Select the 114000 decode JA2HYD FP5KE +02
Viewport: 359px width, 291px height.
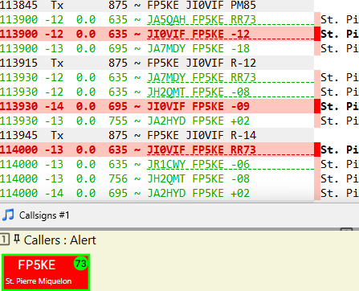click(x=157, y=193)
